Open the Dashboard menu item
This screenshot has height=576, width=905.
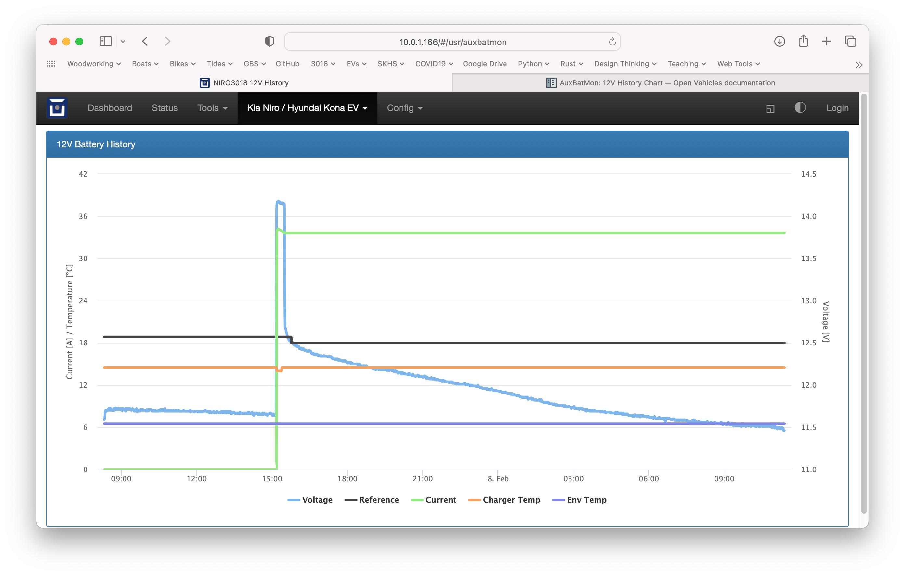pyautogui.click(x=110, y=108)
